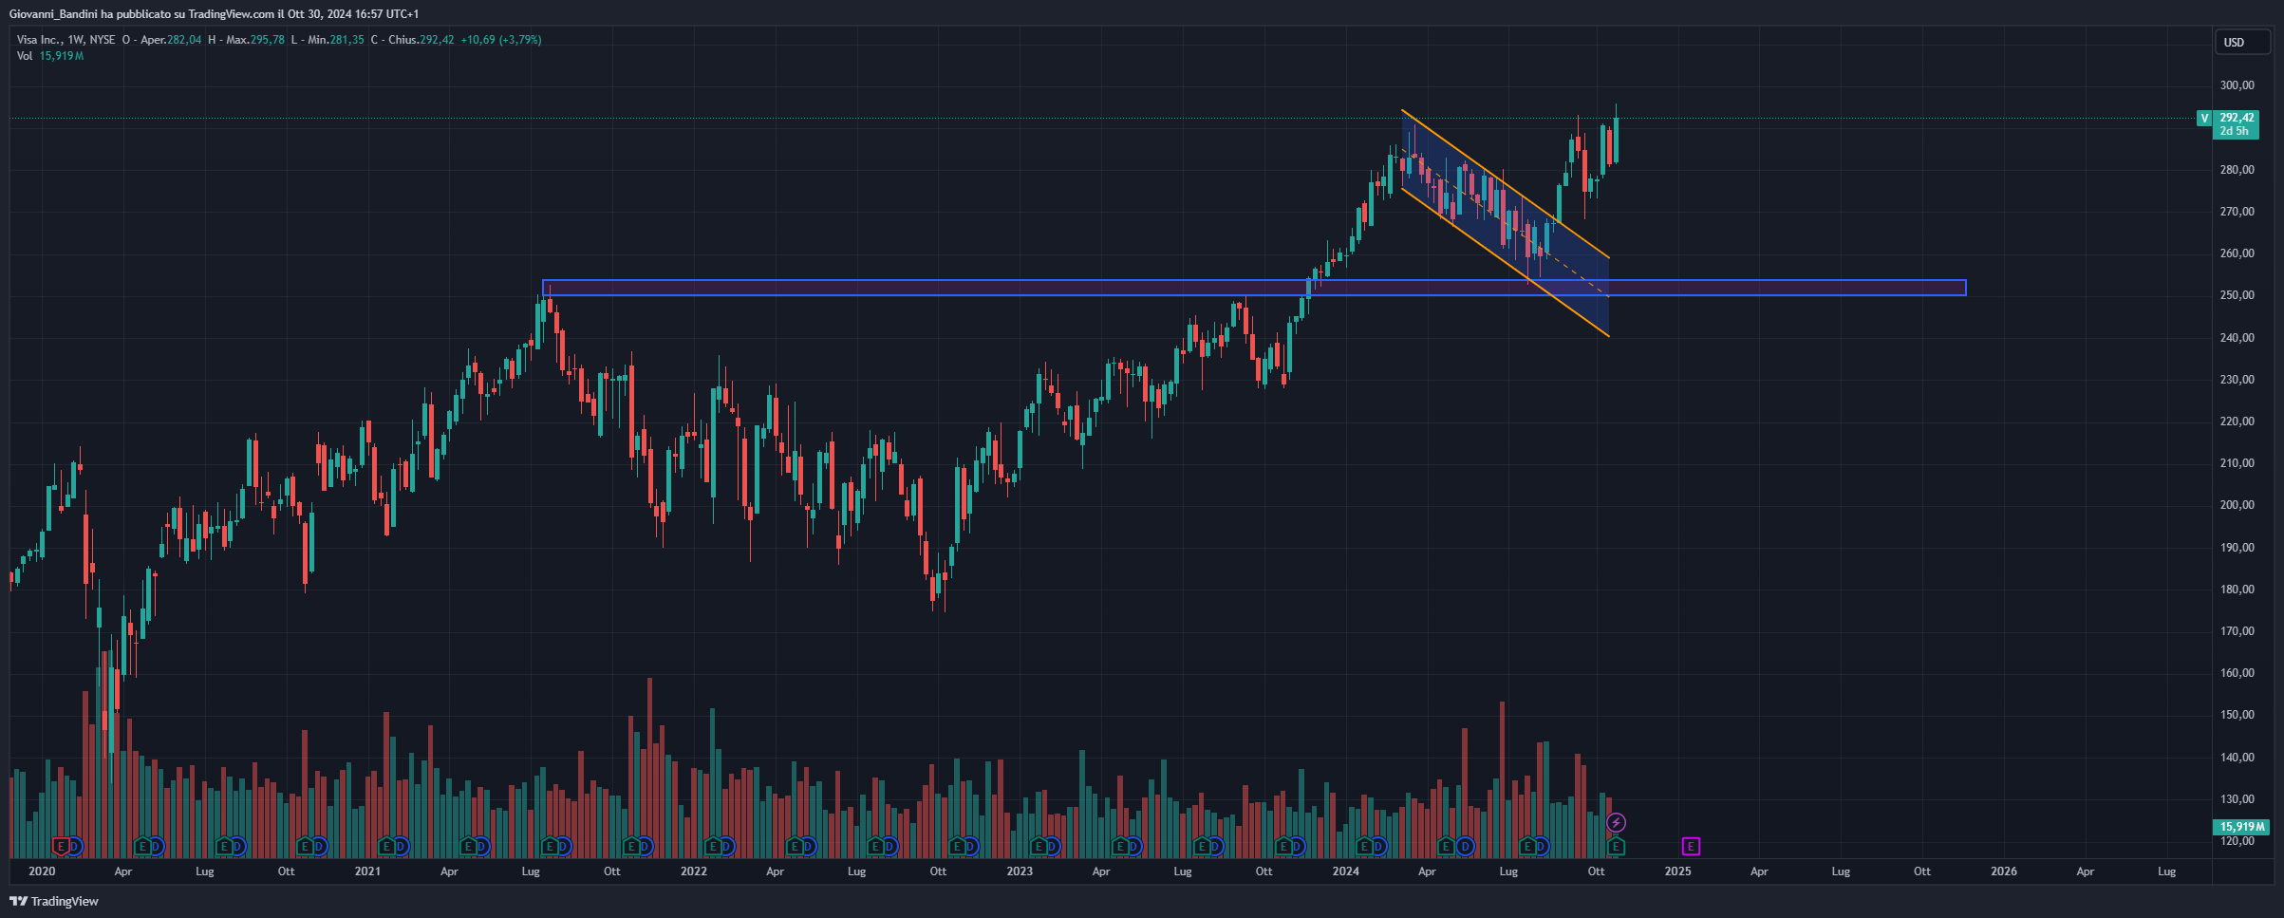
Task: Open the earnings marker above the 2023 label
Action: (1039, 846)
